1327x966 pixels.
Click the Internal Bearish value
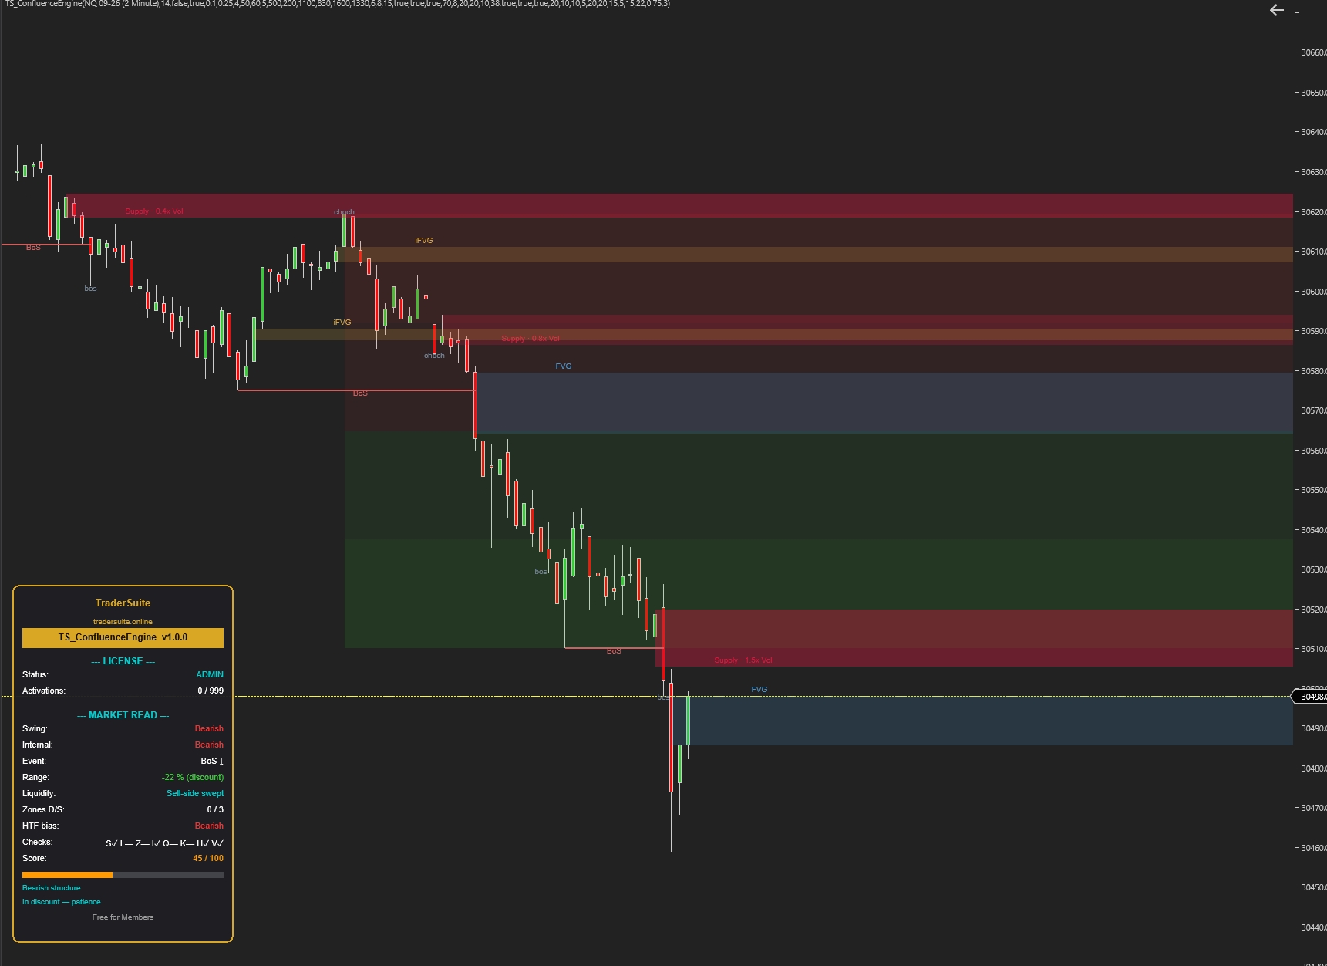click(x=209, y=745)
